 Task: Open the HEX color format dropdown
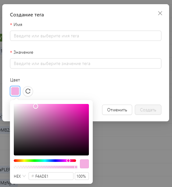point(20,176)
